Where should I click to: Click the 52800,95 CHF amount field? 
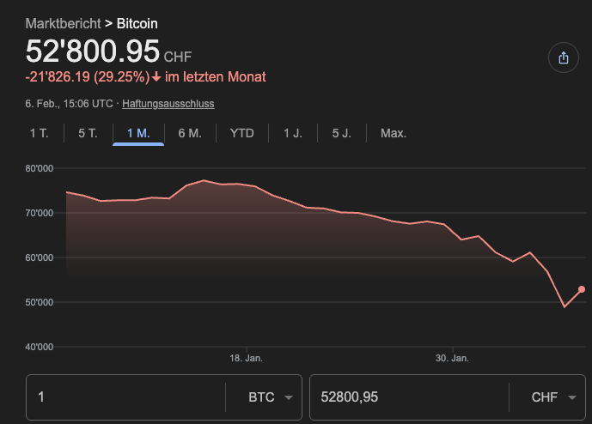click(x=409, y=397)
